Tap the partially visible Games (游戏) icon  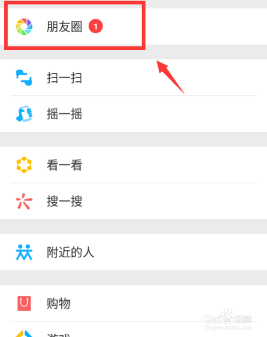(x=24, y=334)
